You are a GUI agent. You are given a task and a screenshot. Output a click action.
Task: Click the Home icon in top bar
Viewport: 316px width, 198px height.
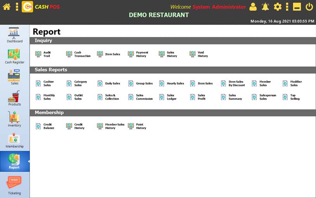coord(7,7)
